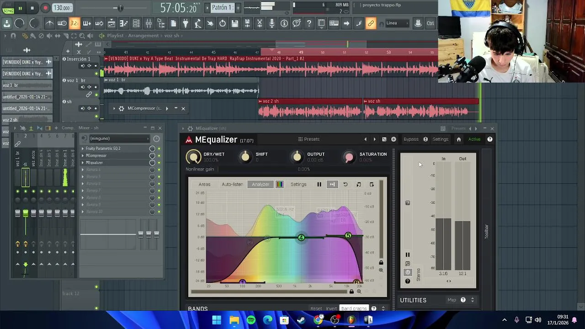Click the DRY/WET knob
The height and width of the screenshot is (329, 585).
pos(193,157)
